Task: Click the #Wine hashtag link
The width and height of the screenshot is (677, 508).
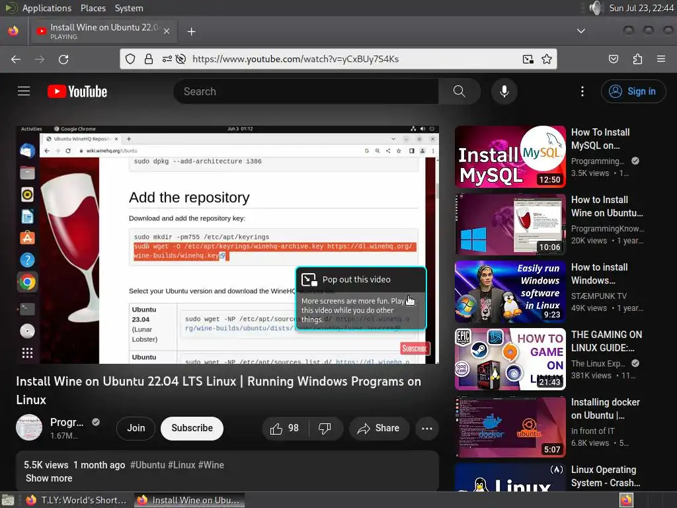Action: click(211, 465)
